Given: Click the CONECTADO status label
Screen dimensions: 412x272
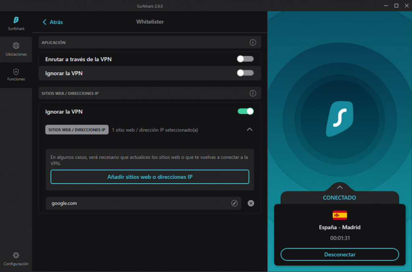Looking at the screenshot, I should (340, 198).
